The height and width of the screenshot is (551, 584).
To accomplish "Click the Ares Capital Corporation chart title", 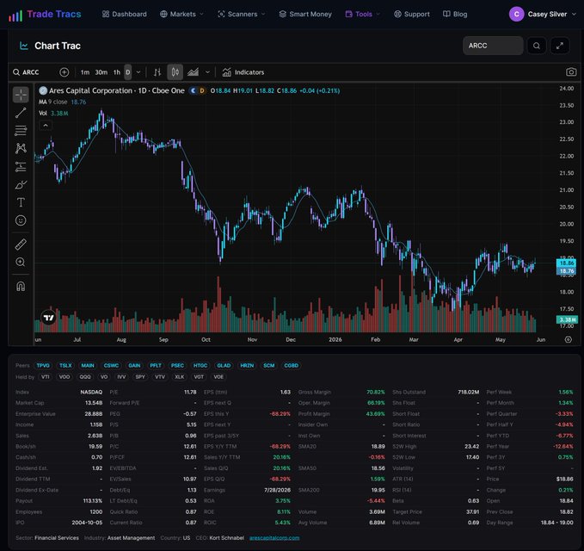I will (90, 90).
